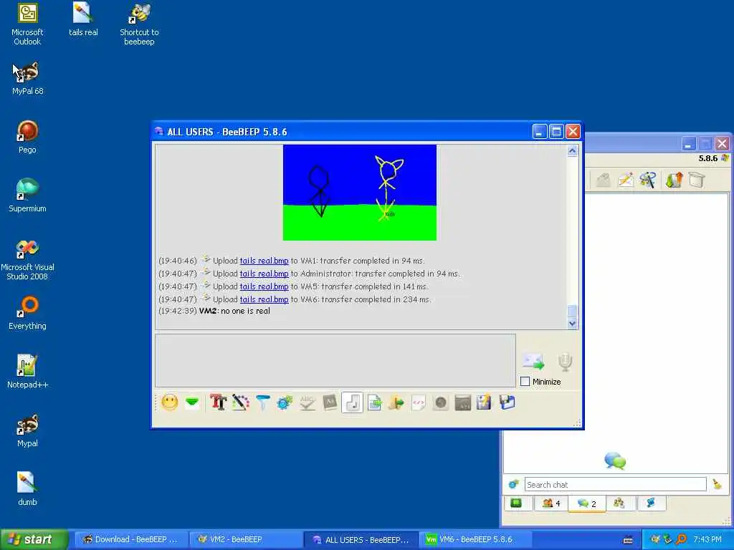
Task: Click the blue filter funnel icon
Action: (x=262, y=402)
